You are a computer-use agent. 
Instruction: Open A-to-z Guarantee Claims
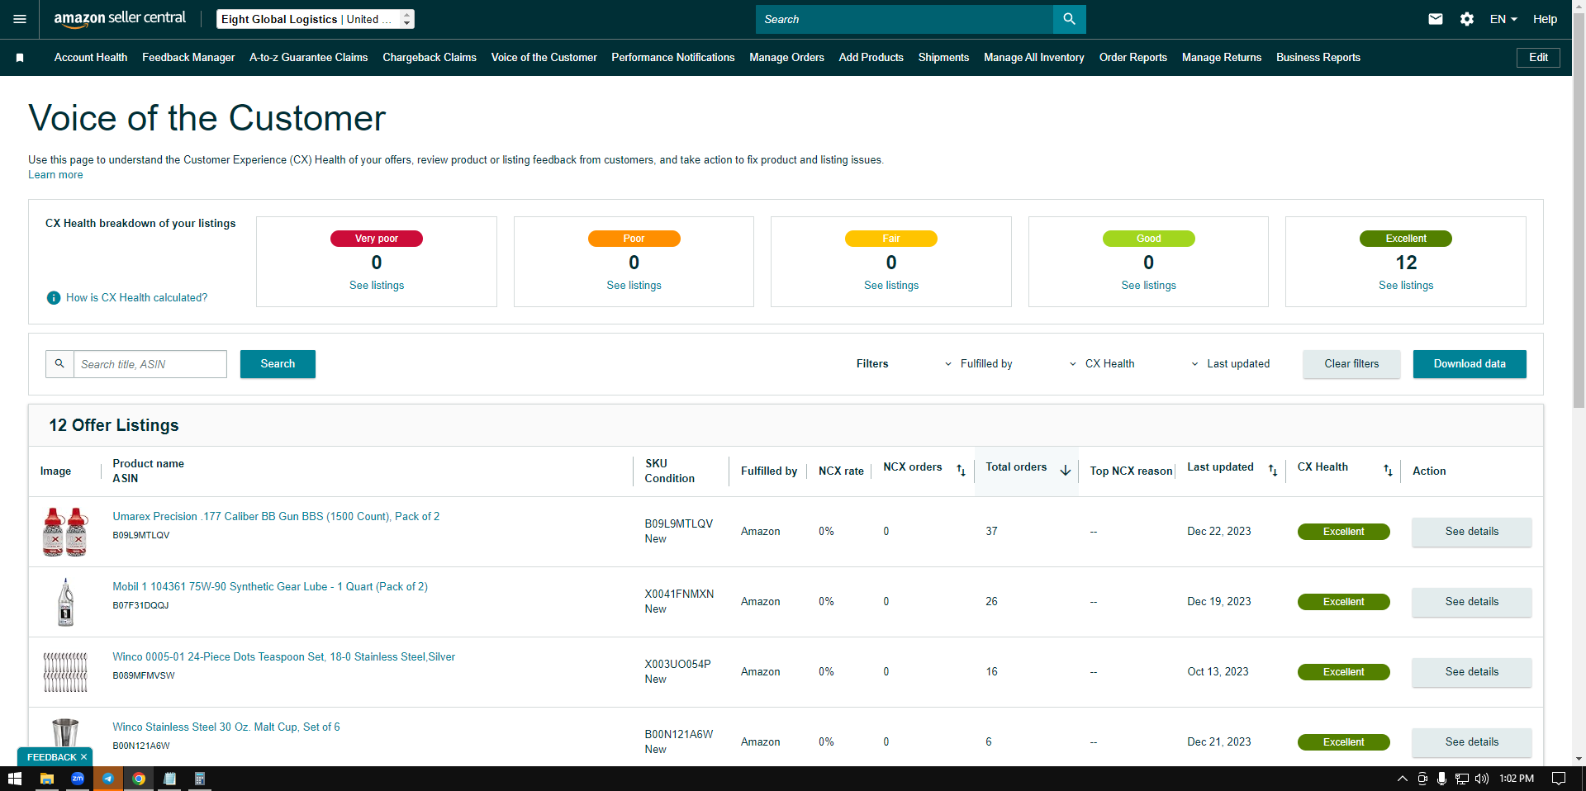pos(308,58)
